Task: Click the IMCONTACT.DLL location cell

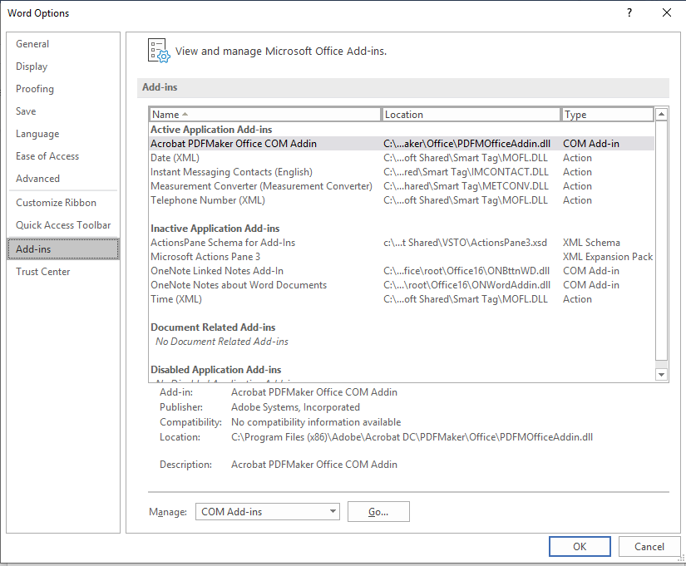Action: [466, 172]
